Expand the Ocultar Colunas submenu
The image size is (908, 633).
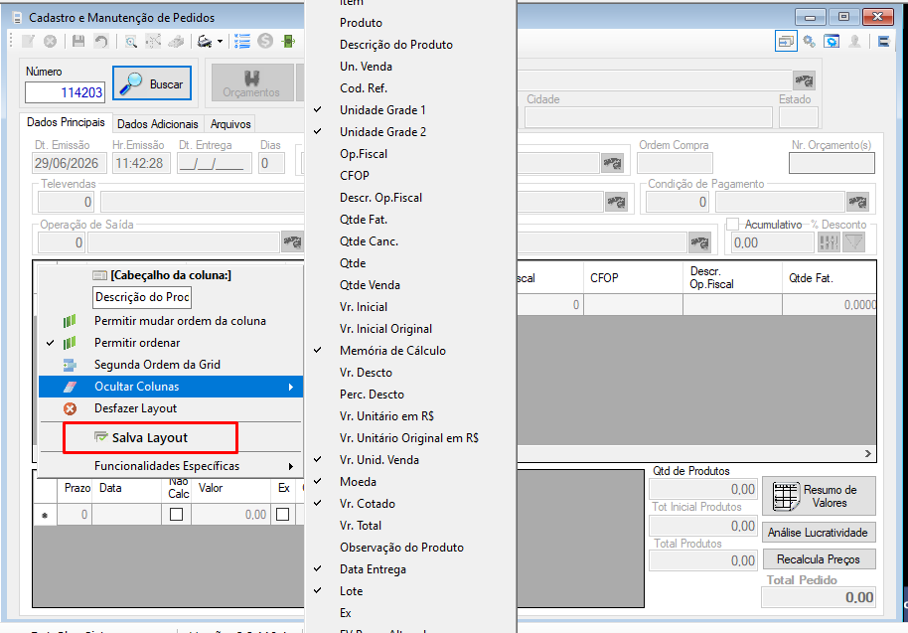click(x=170, y=387)
